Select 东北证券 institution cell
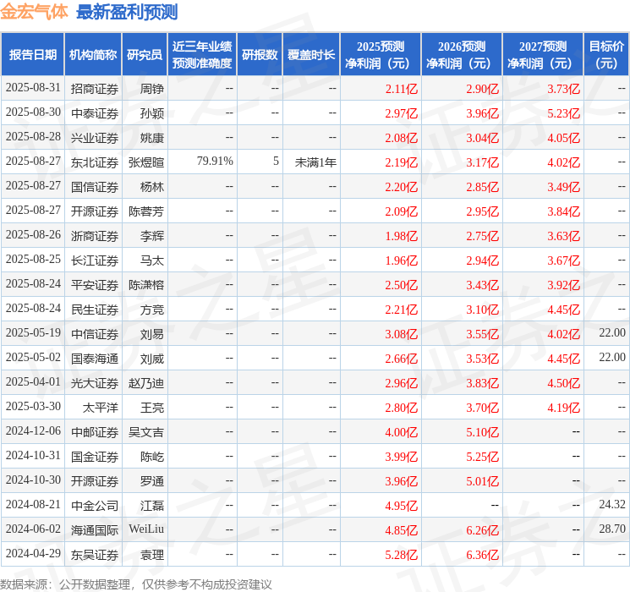This screenshot has height=592, width=630. pyautogui.click(x=95, y=162)
